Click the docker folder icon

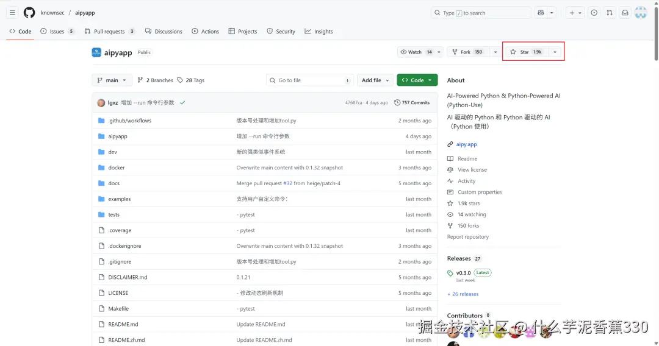click(101, 168)
